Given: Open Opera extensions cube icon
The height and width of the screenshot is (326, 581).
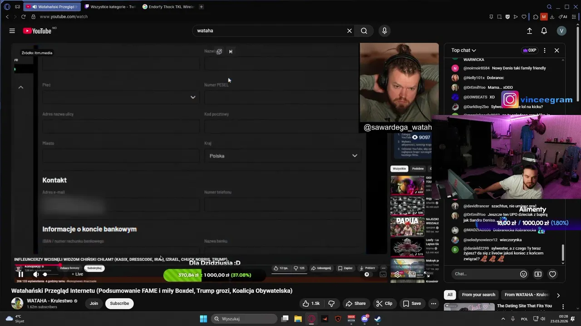Looking at the screenshot, I should point(536,17).
